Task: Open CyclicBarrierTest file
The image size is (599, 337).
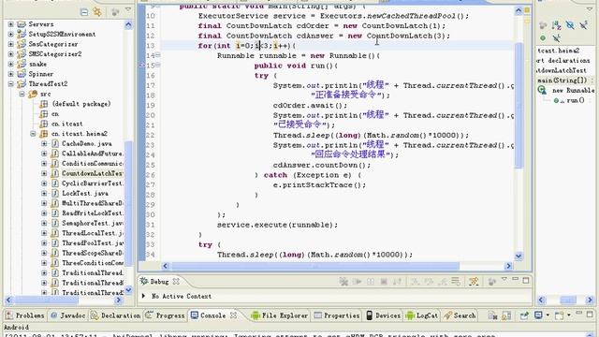Action: point(92,183)
